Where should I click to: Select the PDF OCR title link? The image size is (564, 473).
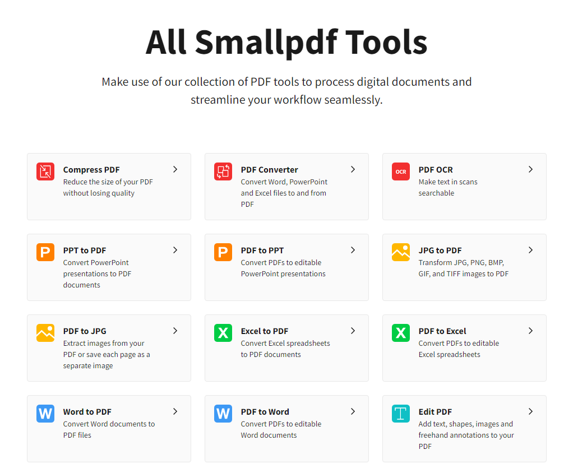(x=436, y=170)
